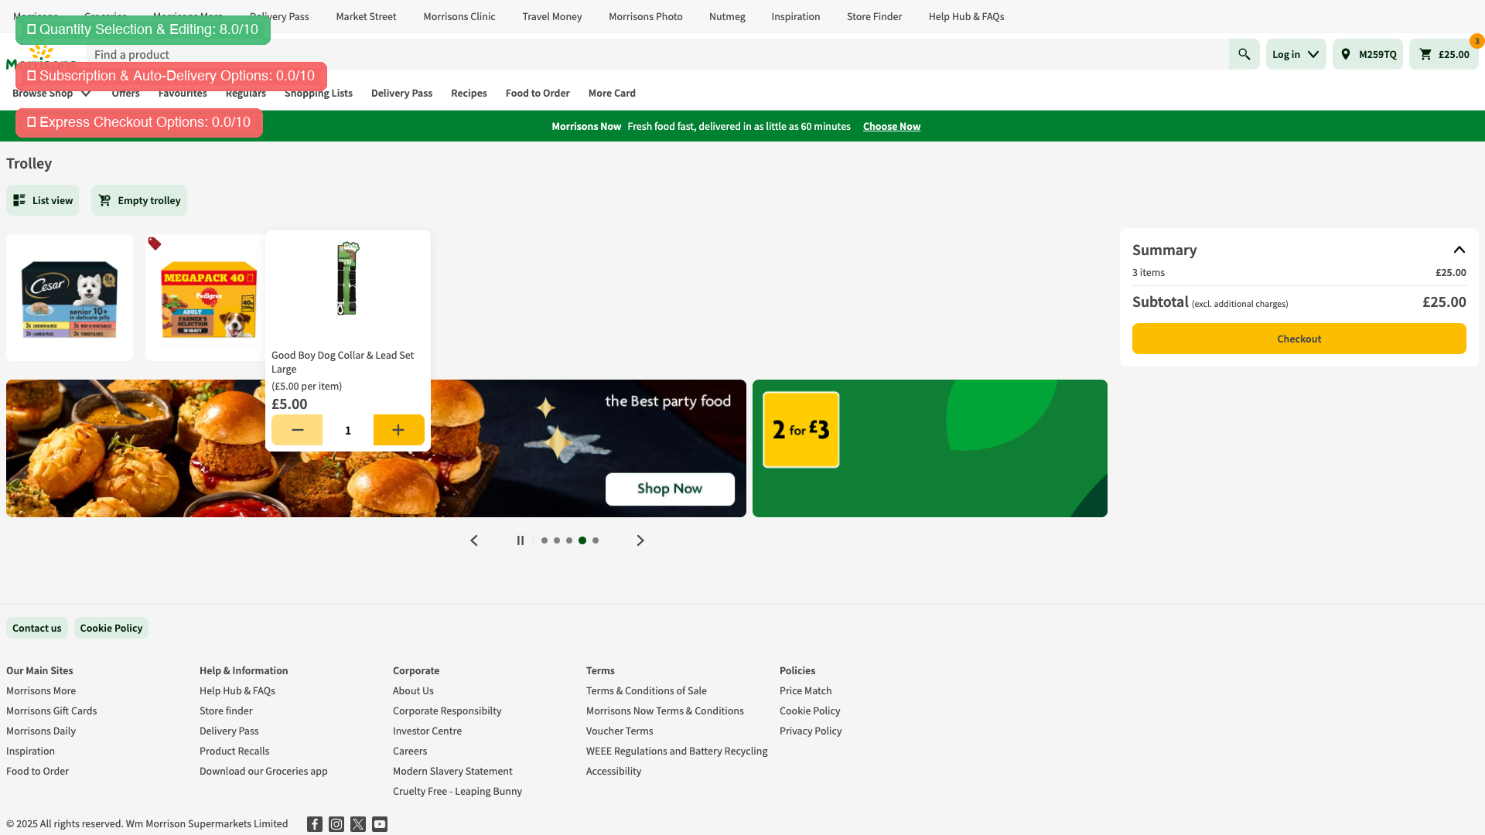Click the Find a product field
The height and width of the screenshot is (835, 1485).
pyautogui.click(x=619, y=54)
